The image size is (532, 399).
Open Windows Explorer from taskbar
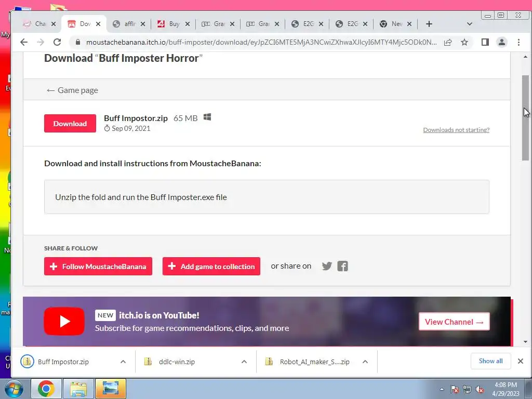[x=78, y=389]
